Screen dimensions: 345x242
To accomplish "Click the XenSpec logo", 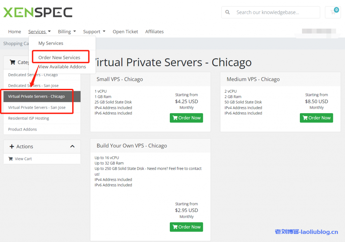I will (38, 12).
